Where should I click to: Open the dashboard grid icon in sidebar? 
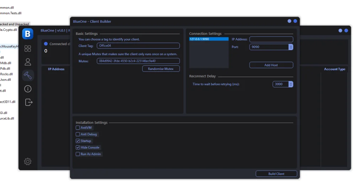[28, 49]
